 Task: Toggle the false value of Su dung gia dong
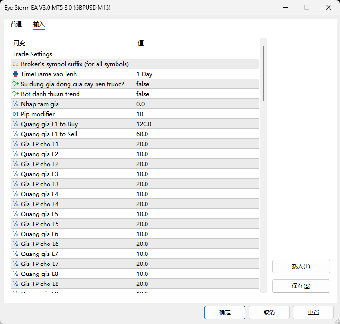point(143,84)
